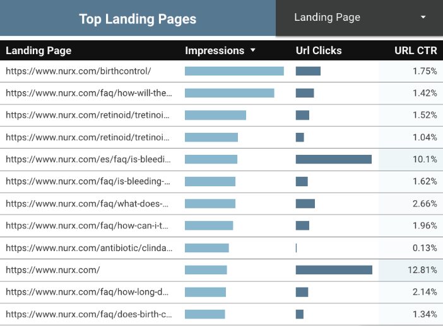The height and width of the screenshot is (326, 443).
Task: Select the nurx.com/faq/how-can-i-t... row
Action: pyautogui.click(x=87, y=225)
